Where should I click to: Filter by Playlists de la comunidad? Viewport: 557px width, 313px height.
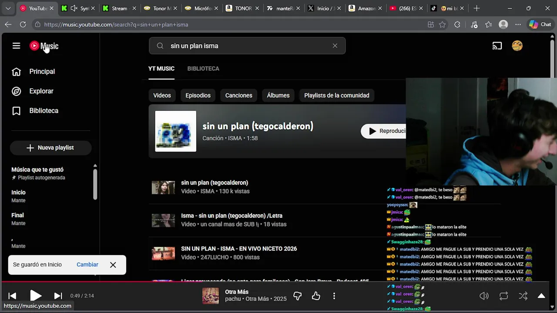(336, 95)
